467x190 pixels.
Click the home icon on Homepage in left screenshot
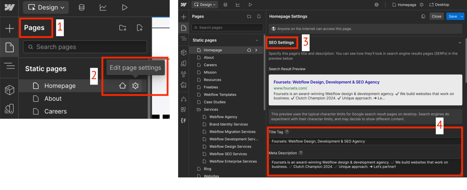pos(122,86)
